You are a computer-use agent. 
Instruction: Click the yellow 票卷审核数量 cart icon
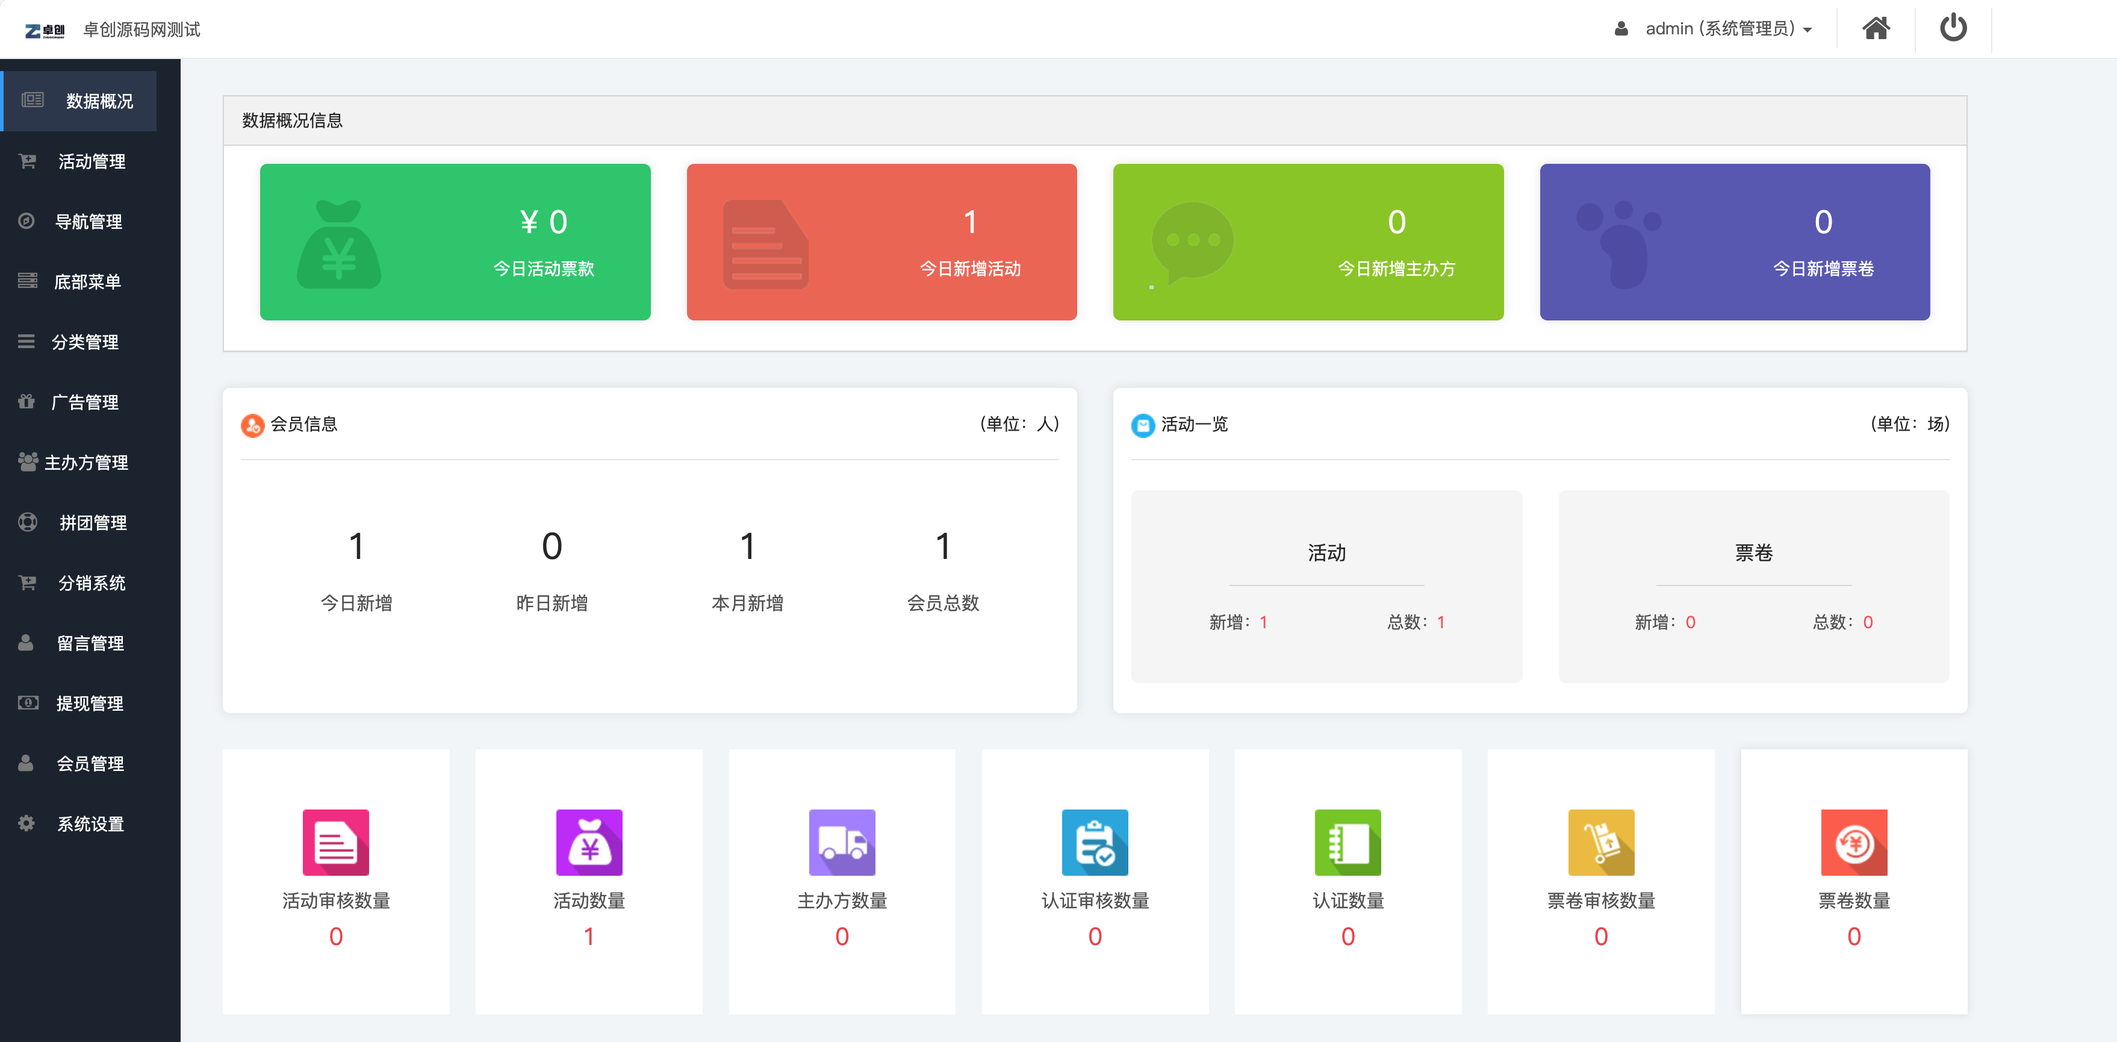pos(1601,842)
